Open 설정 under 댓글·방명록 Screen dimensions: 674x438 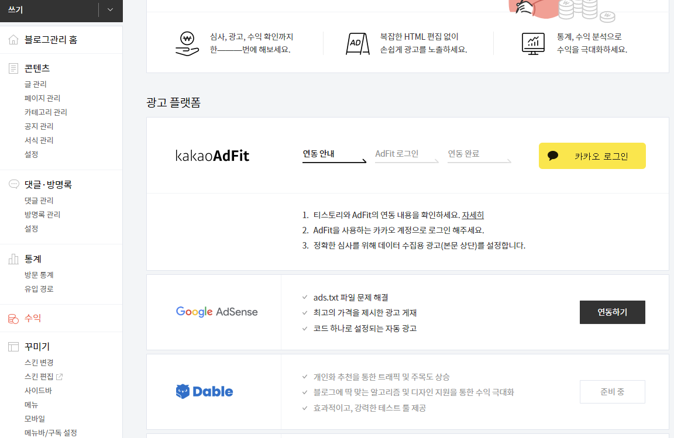point(31,229)
